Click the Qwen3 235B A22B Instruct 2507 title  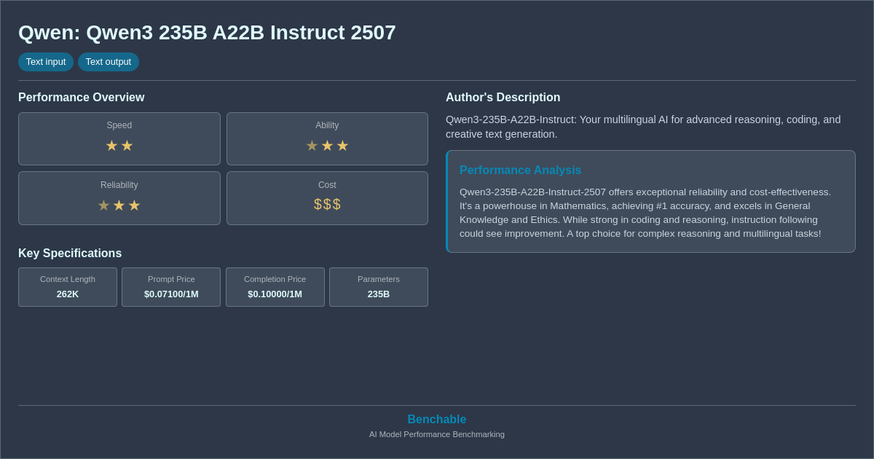tap(206, 32)
